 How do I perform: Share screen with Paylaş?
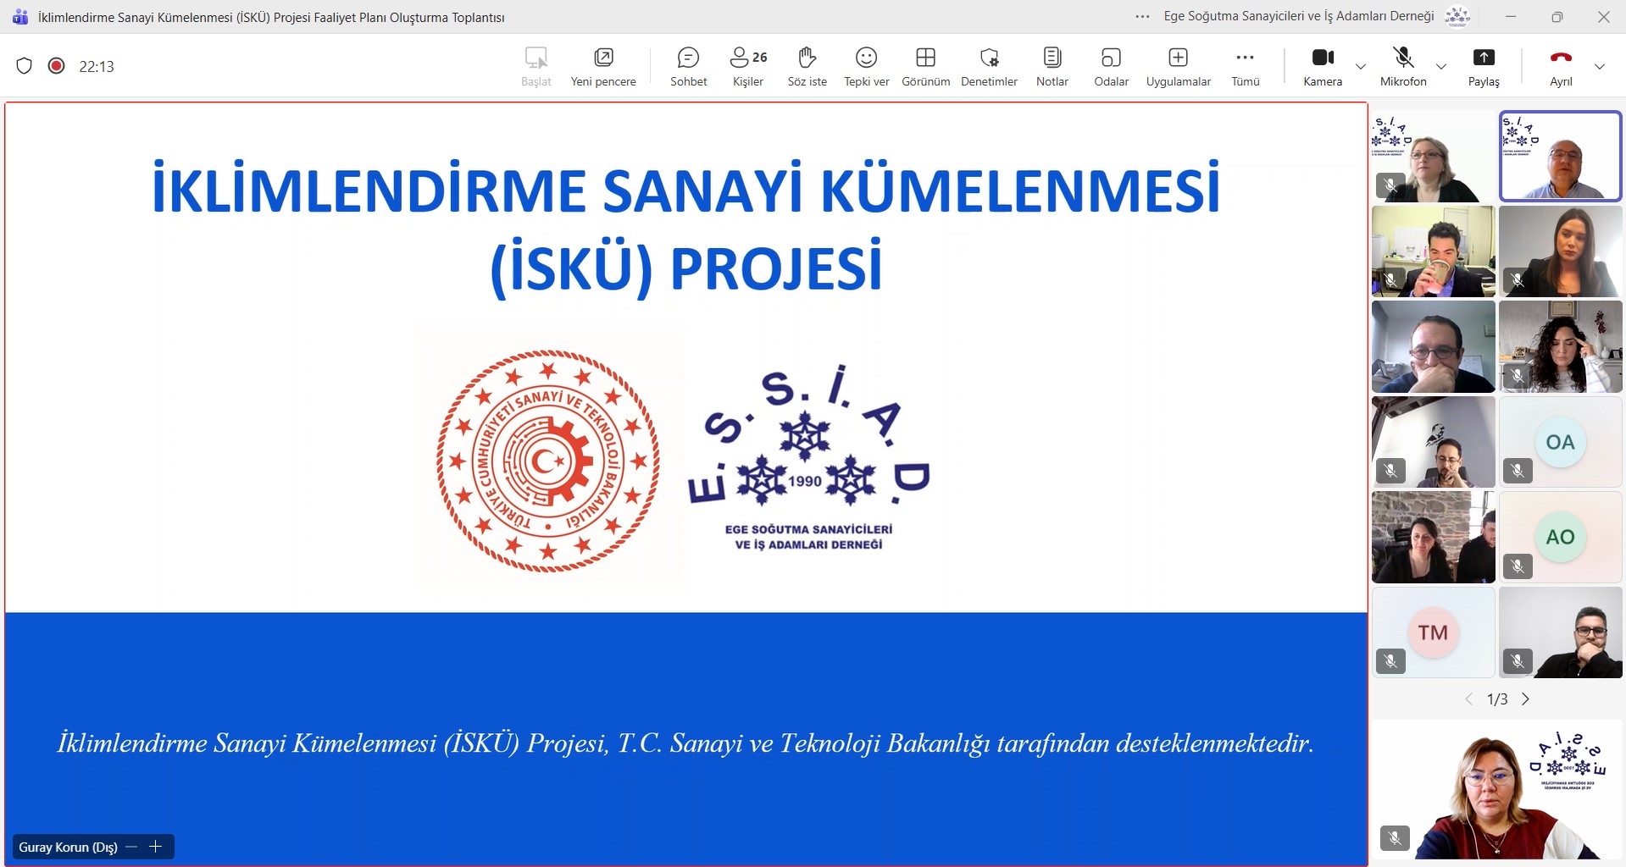pyautogui.click(x=1484, y=66)
